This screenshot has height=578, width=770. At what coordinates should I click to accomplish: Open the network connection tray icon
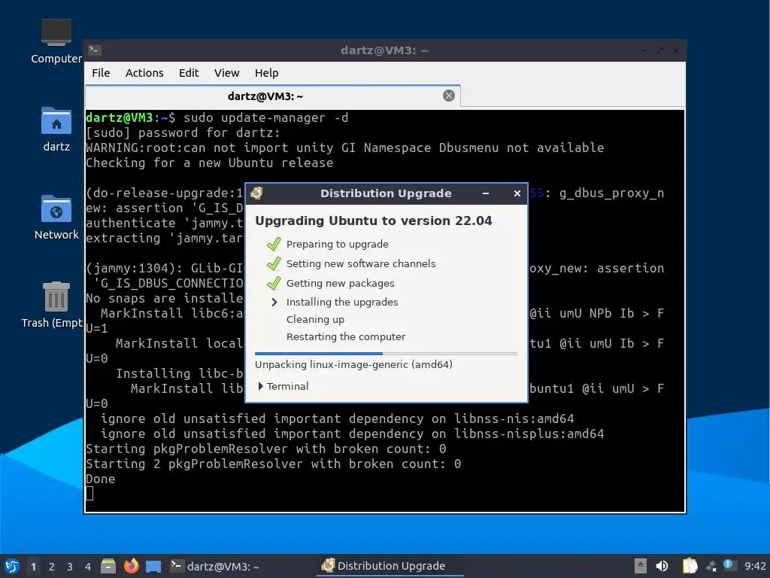[x=711, y=567]
